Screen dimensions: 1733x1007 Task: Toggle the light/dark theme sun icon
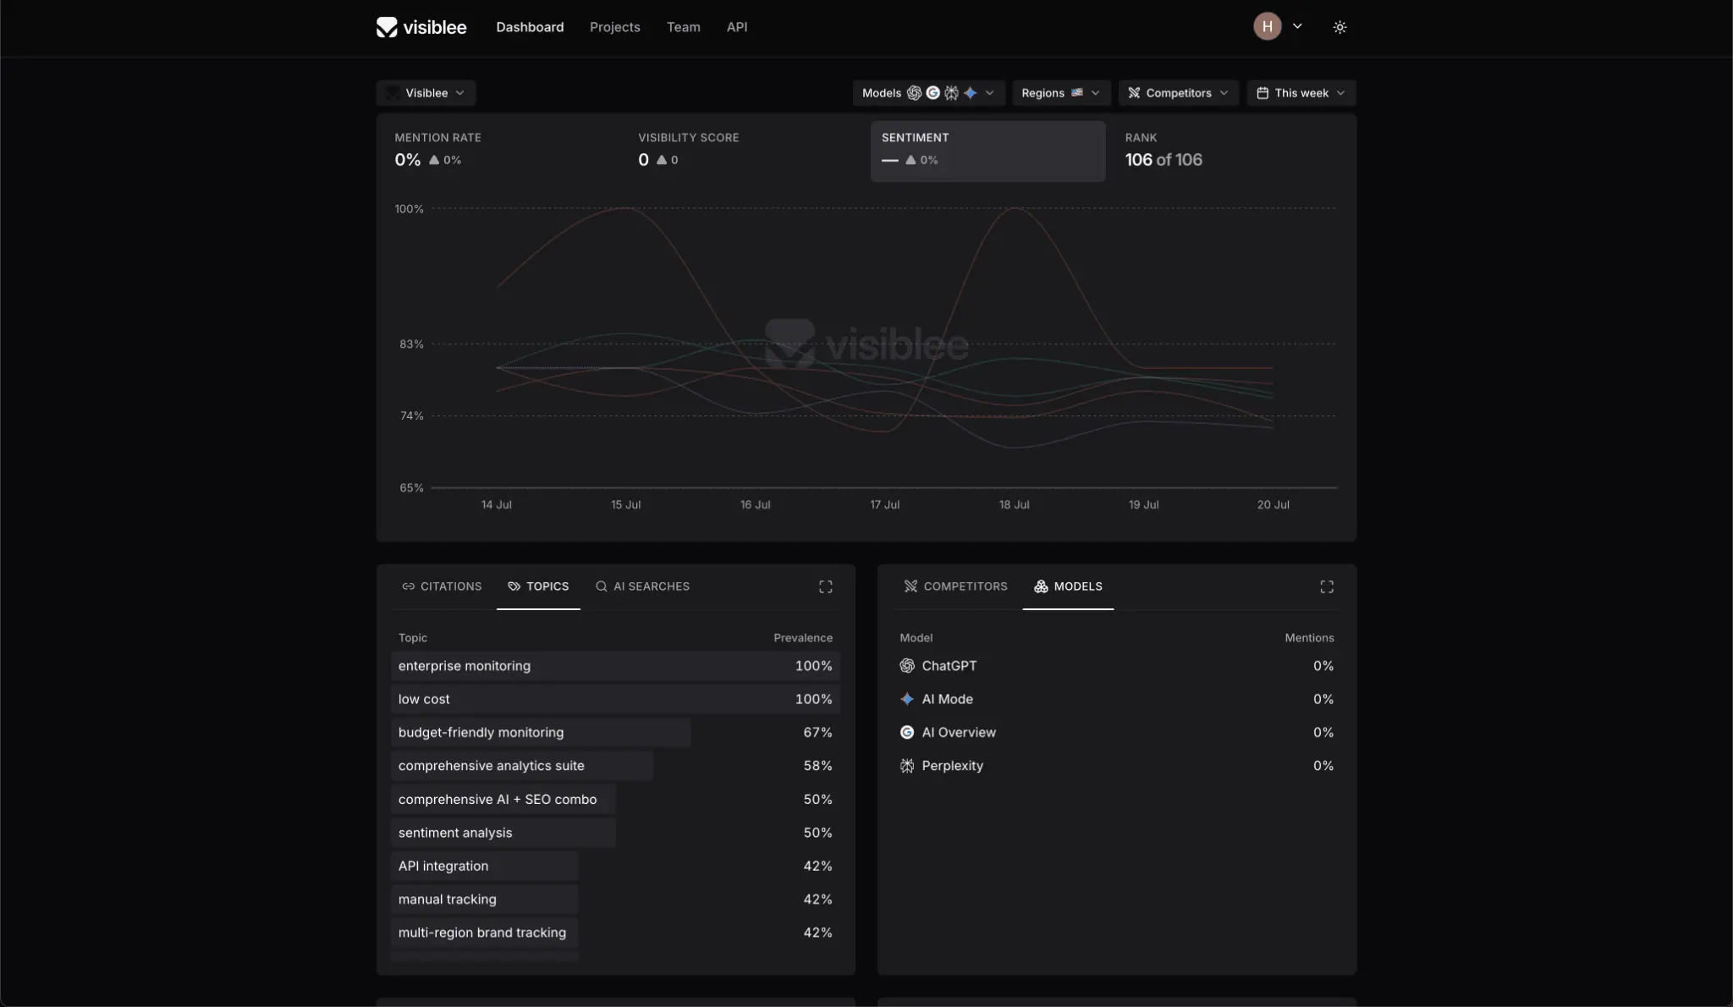1340,27
